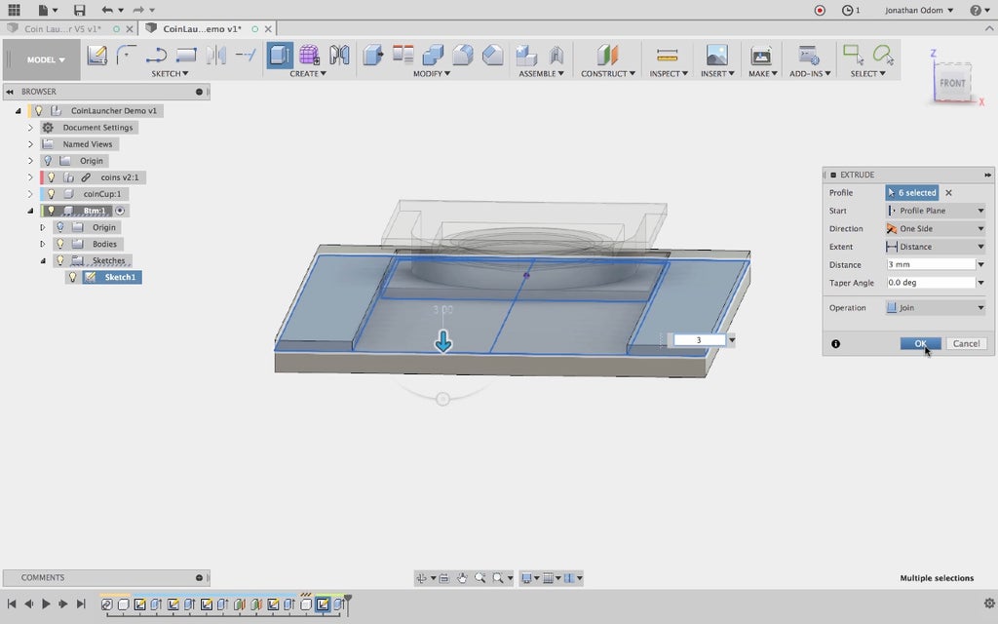Viewport: 998px width, 624px height.
Task: Click the timeline end marker
Action: 347,602
